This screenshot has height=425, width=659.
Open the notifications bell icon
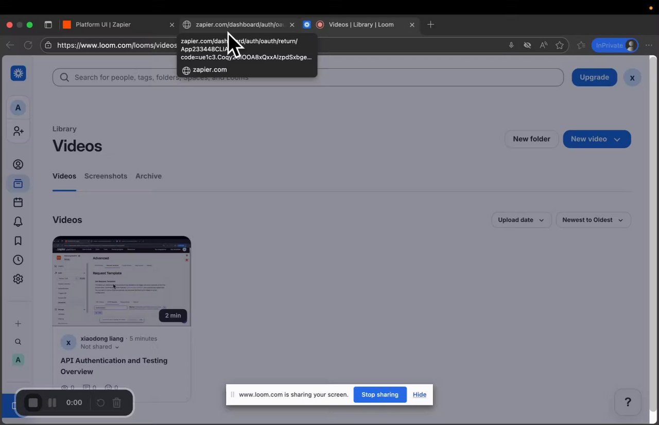click(18, 222)
